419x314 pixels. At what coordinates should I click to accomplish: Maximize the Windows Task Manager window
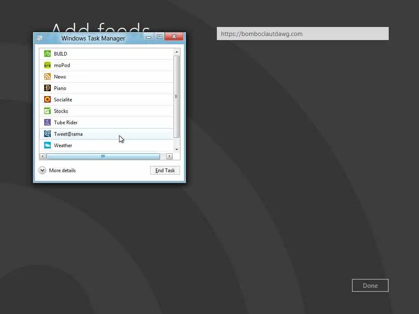pos(160,37)
